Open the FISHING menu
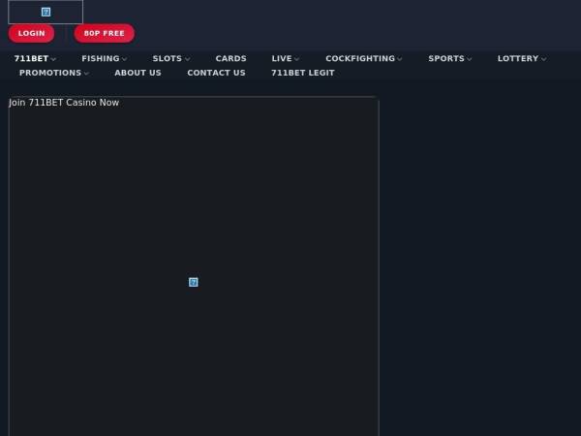The width and height of the screenshot is (581, 436). 101,58
